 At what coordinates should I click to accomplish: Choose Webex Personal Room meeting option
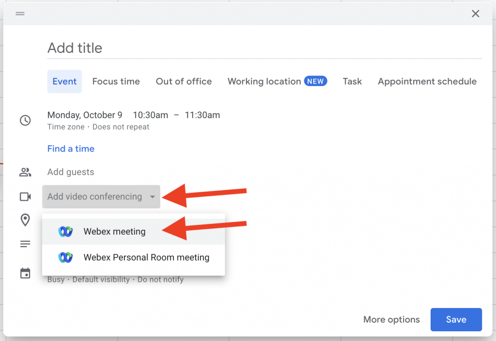(x=134, y=257)
